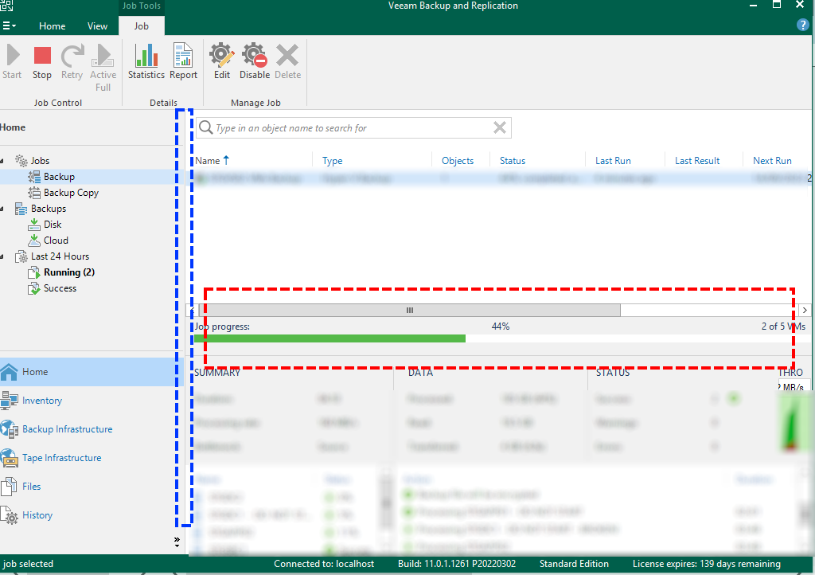Click the 'Connected to: localhost' status text

click(324, 564)
